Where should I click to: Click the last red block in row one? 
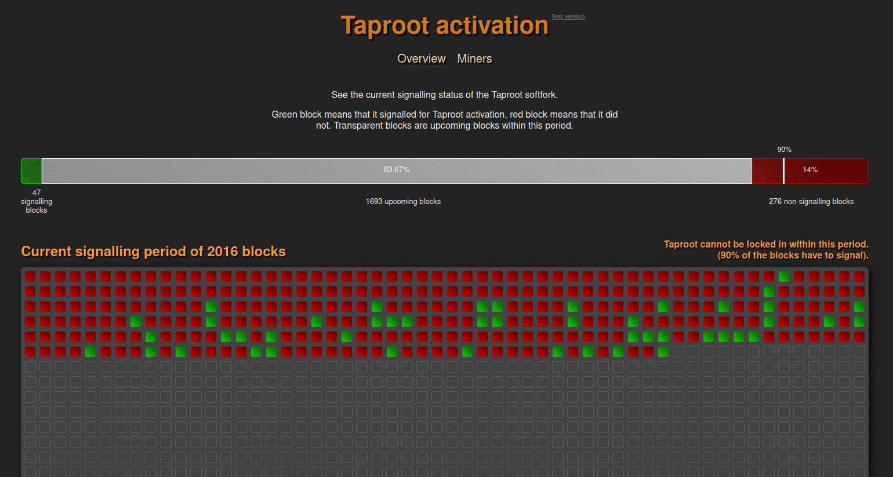pos(859,276)
